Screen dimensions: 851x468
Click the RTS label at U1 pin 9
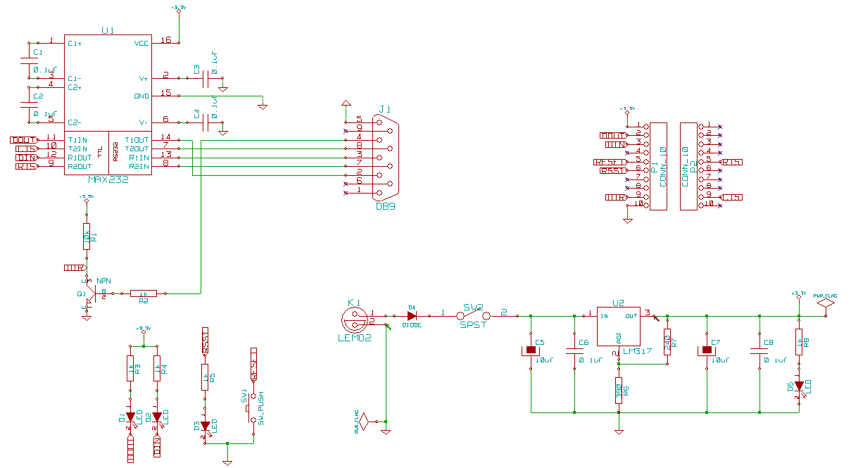27,167
